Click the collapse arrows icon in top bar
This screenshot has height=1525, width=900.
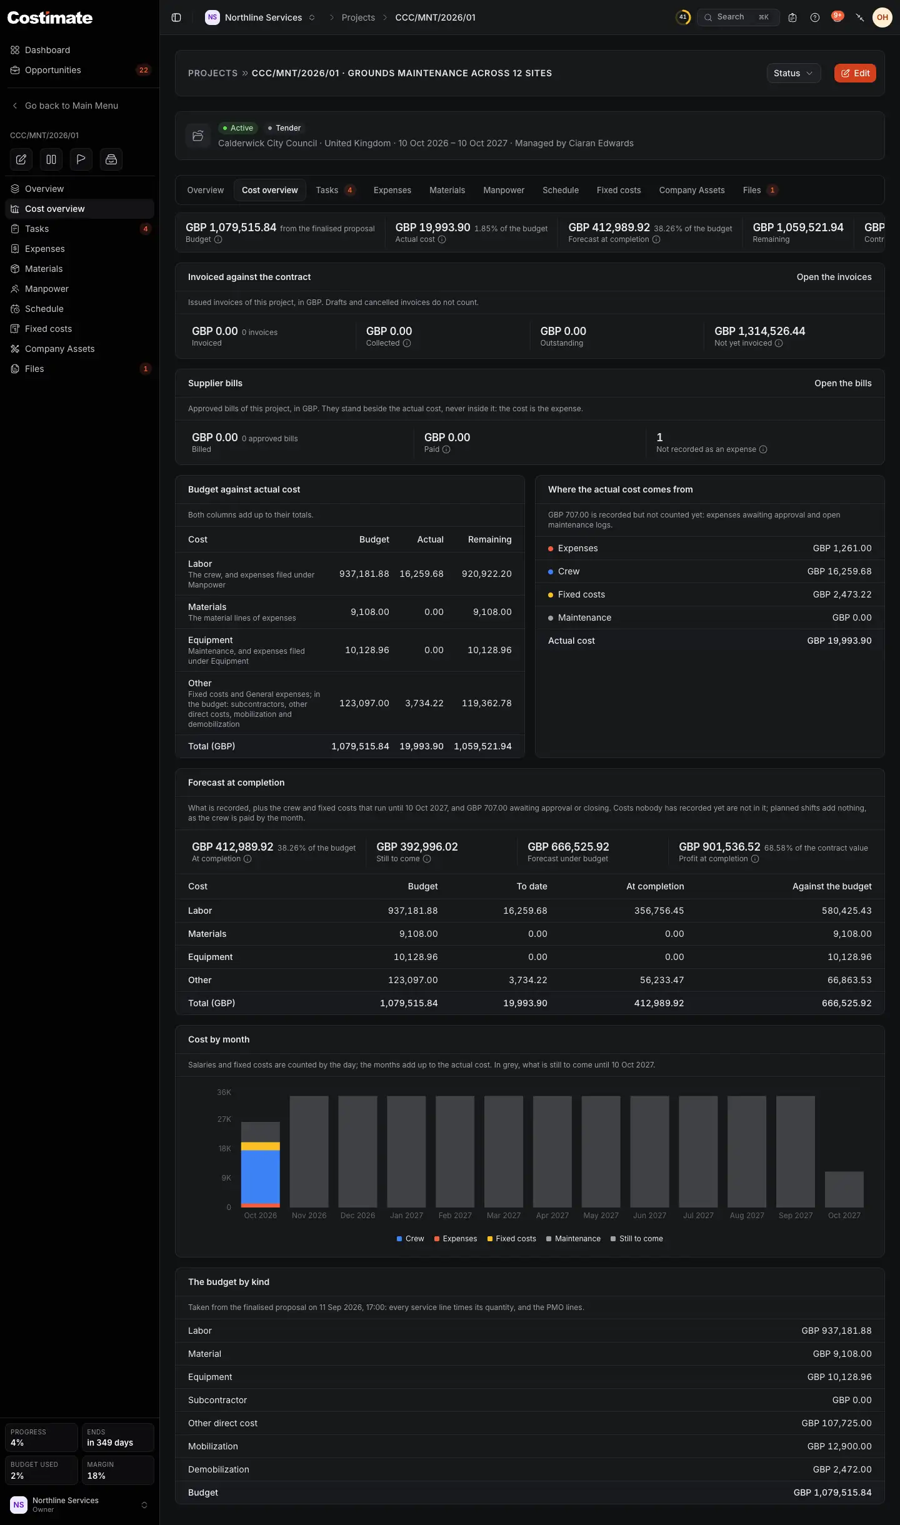coord(860,17)
